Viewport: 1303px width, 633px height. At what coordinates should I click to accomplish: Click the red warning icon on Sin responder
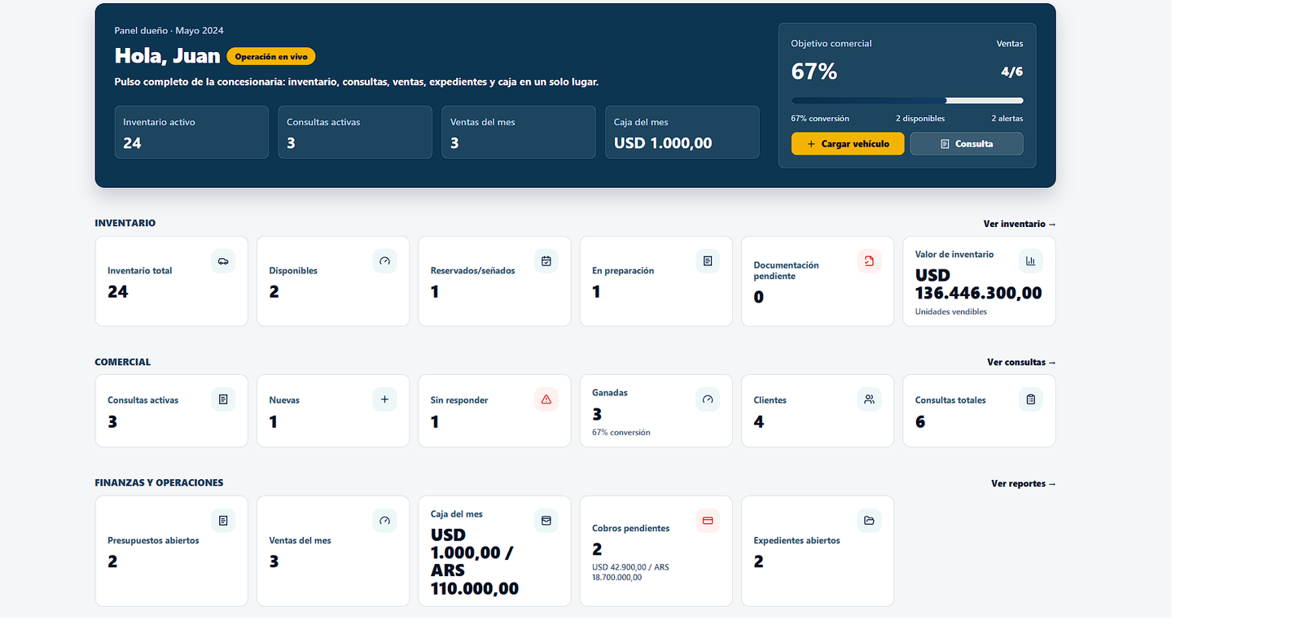click(546, 399)
